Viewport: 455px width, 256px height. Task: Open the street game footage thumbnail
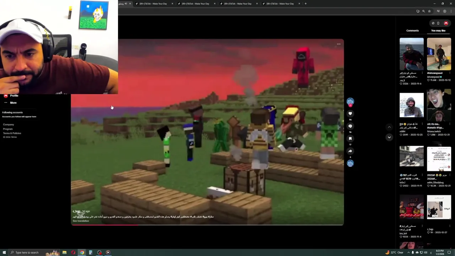click(412, 156)
